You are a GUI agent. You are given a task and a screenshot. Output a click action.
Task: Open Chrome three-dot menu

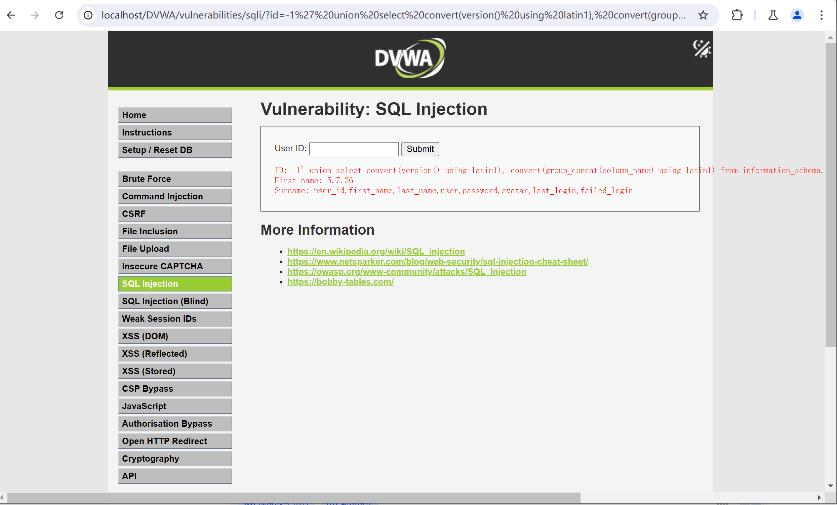tap(822, 15)
